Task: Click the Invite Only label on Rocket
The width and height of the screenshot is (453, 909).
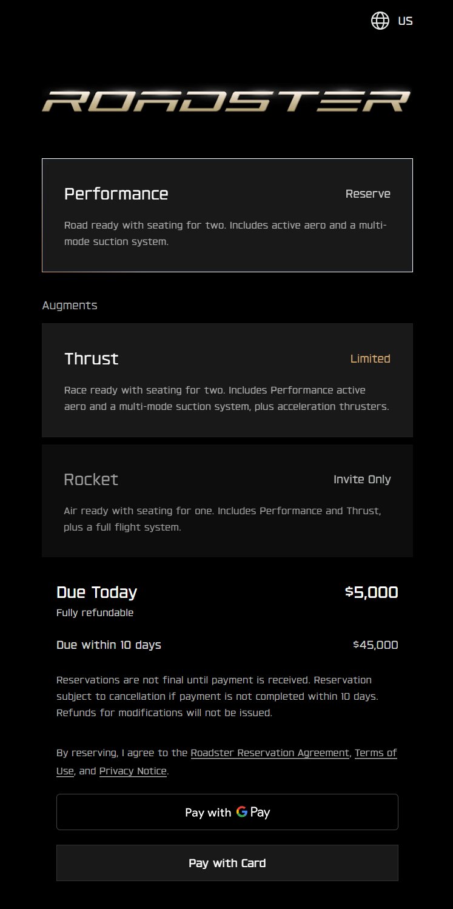Action: point(362,480)
